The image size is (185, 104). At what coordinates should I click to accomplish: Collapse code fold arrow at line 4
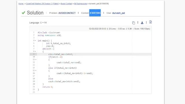(x=35, y=40)
